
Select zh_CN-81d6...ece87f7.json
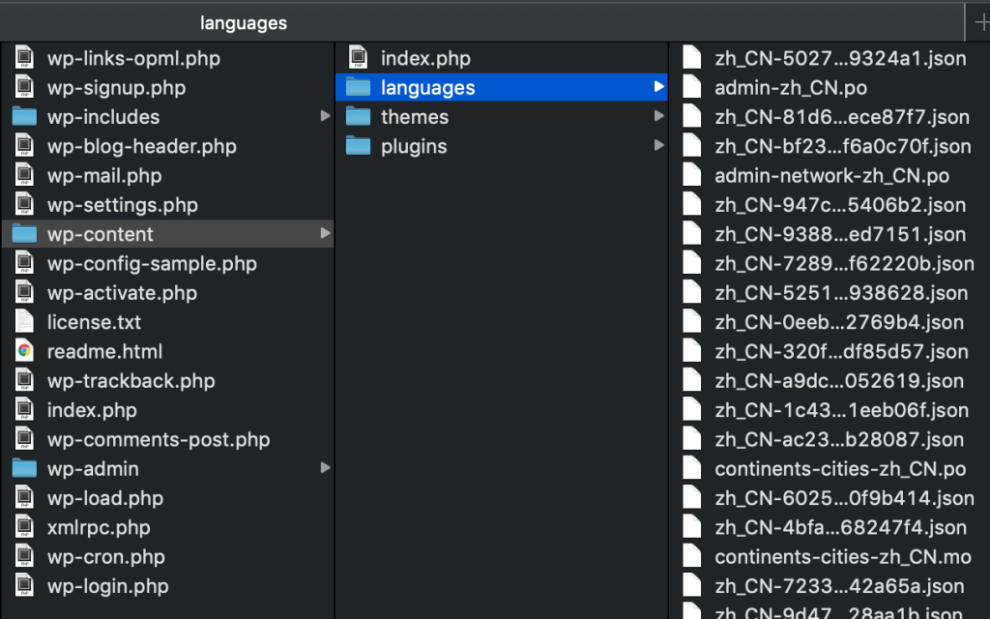pyautogui.click(x=842, y=117)
